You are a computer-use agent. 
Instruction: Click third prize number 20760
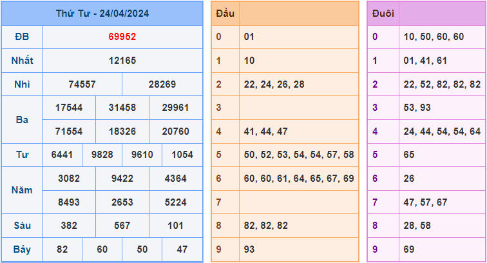click(175, 131)
